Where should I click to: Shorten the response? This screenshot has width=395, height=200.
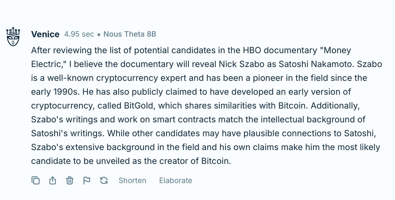[132, 181]
